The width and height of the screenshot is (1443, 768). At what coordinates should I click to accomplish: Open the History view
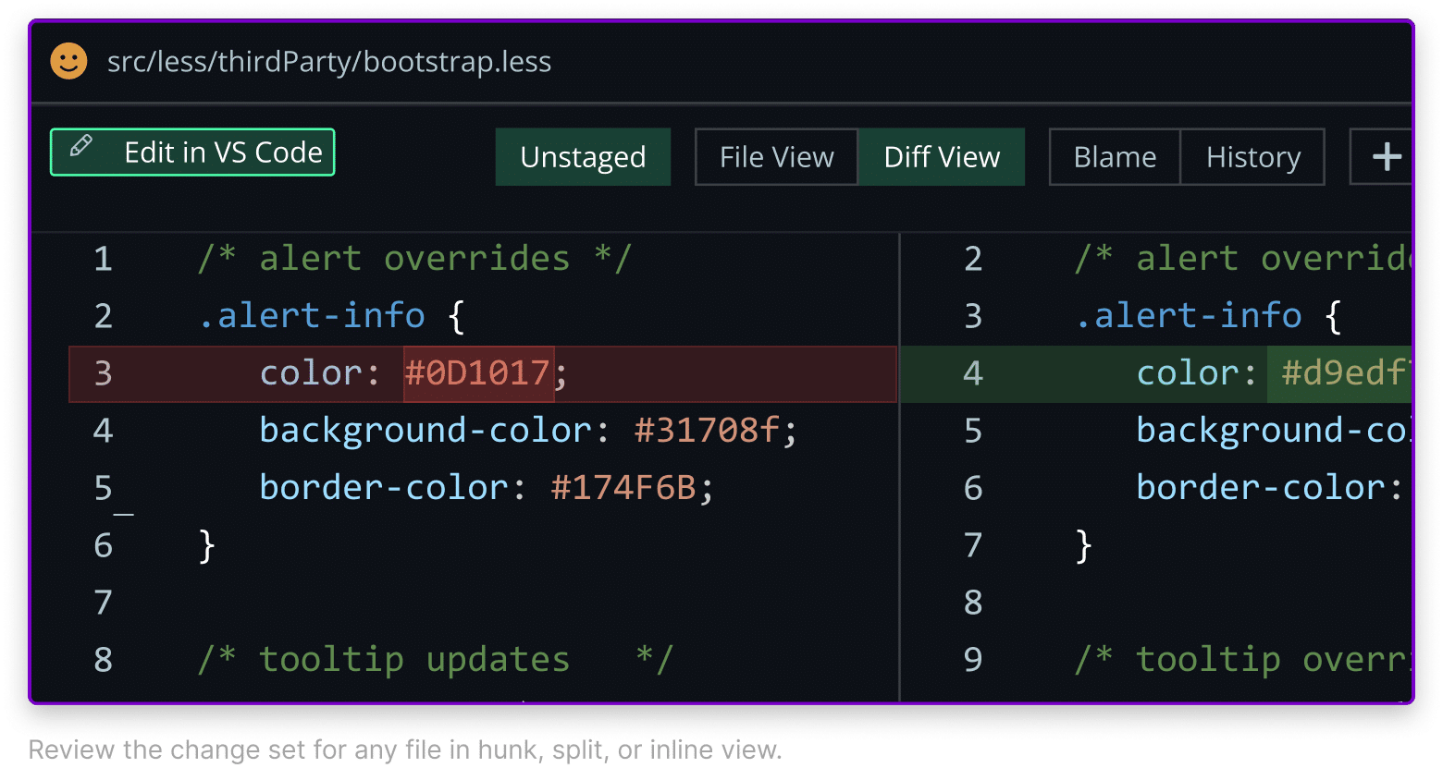tap(1252, 157)
